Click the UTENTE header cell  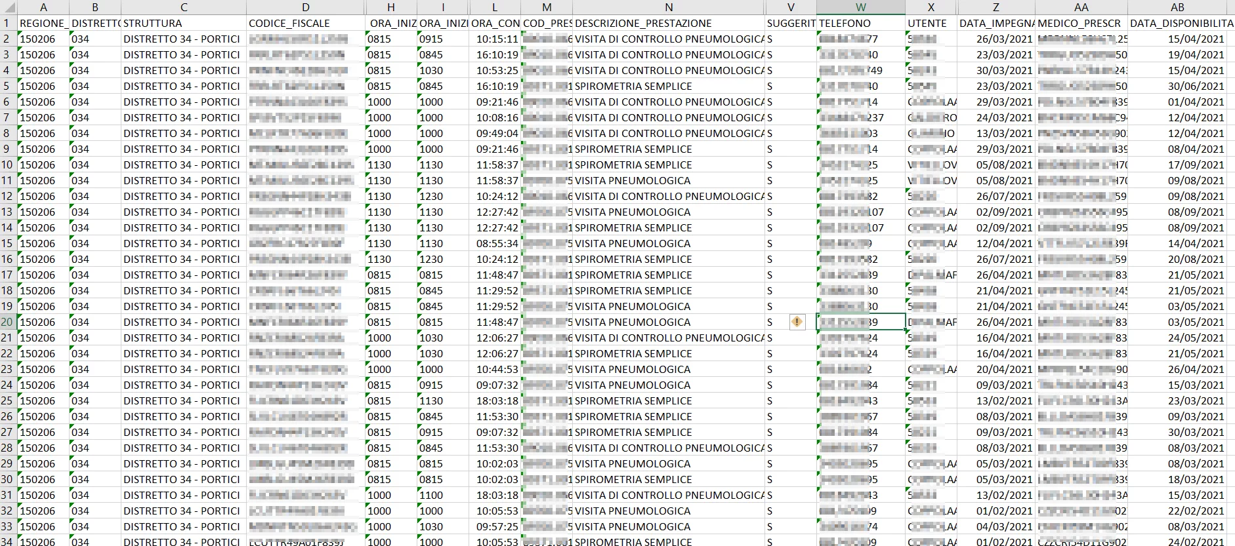point(931,23)
